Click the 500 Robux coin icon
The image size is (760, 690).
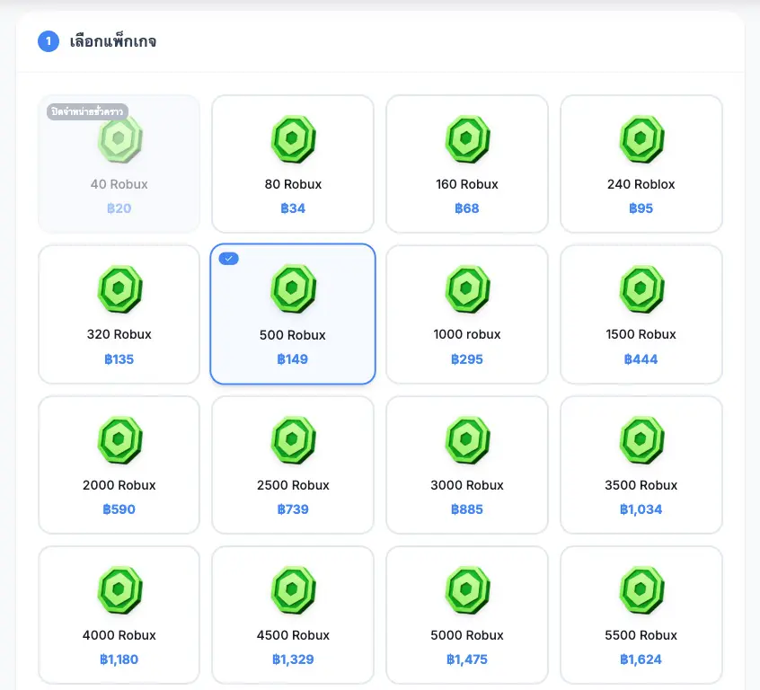point(293,289)
